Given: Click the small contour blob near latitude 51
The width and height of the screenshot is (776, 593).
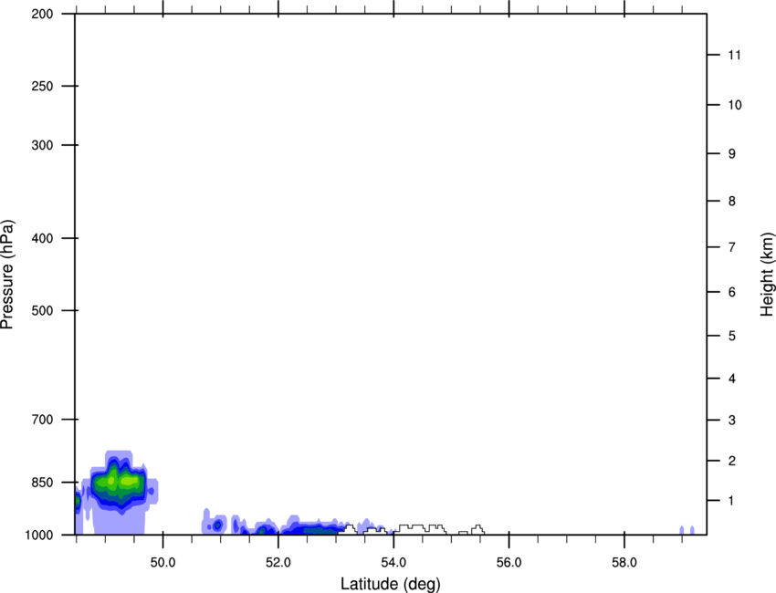Looking at the screenshot, I should (x=216, y=525).
